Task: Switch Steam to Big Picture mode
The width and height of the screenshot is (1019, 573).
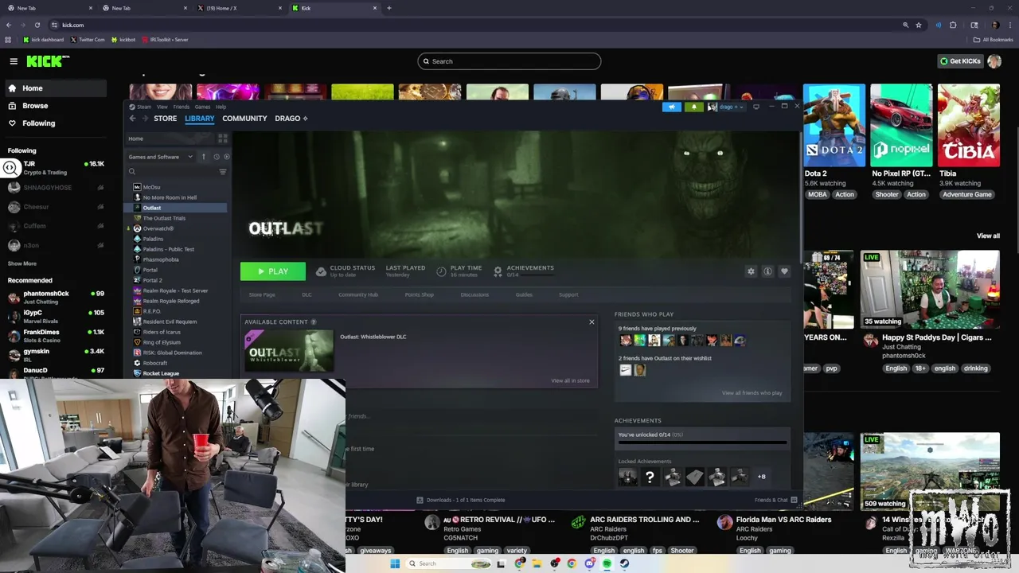Action: 756,107
